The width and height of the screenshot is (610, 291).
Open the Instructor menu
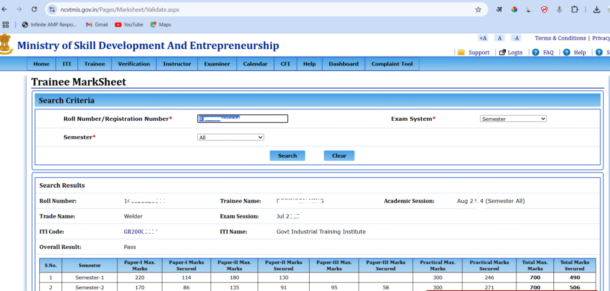177,64
